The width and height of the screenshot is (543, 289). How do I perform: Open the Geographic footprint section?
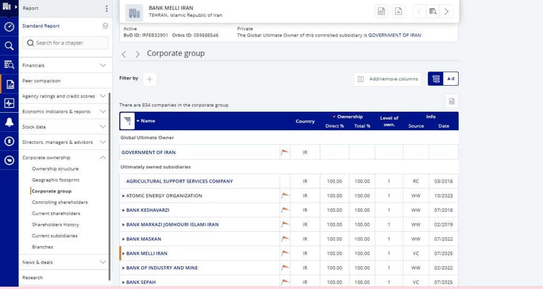tap(56, 180)
